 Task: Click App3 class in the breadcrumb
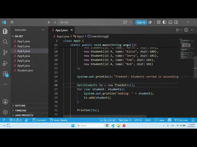(x=80, y=36)
